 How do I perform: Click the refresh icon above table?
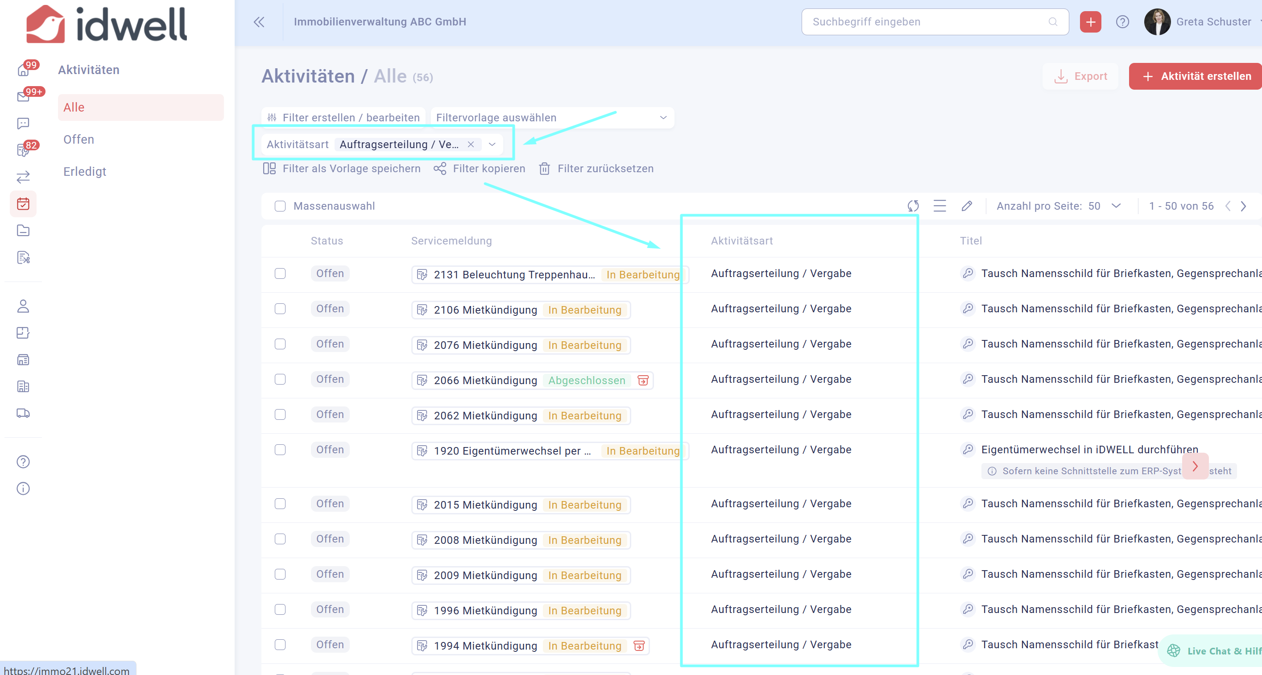[x=913, y=206]
